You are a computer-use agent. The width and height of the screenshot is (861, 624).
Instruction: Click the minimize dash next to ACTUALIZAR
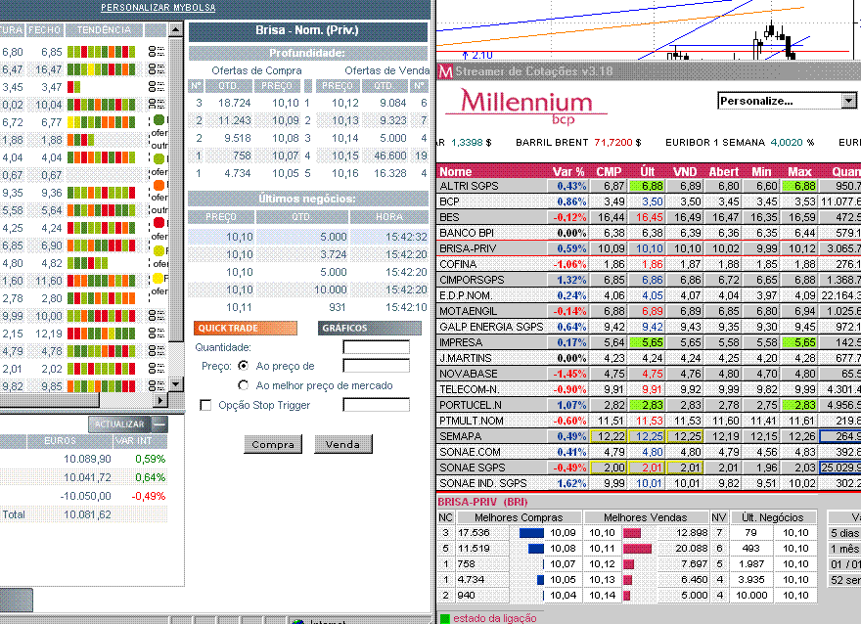159,424
